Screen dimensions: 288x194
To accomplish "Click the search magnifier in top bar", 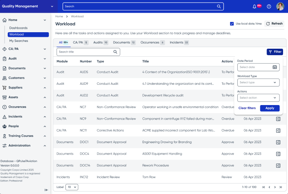I will pyautogui.click(x=219, y=7).
